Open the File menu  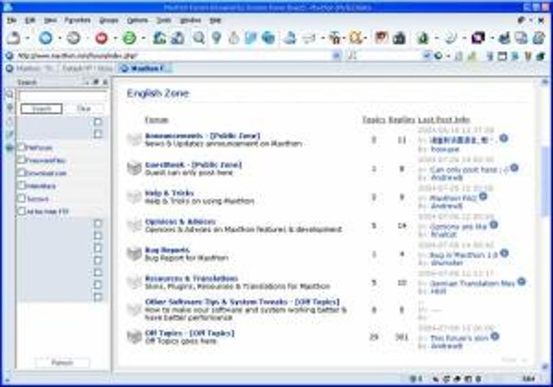pos(11,20)
